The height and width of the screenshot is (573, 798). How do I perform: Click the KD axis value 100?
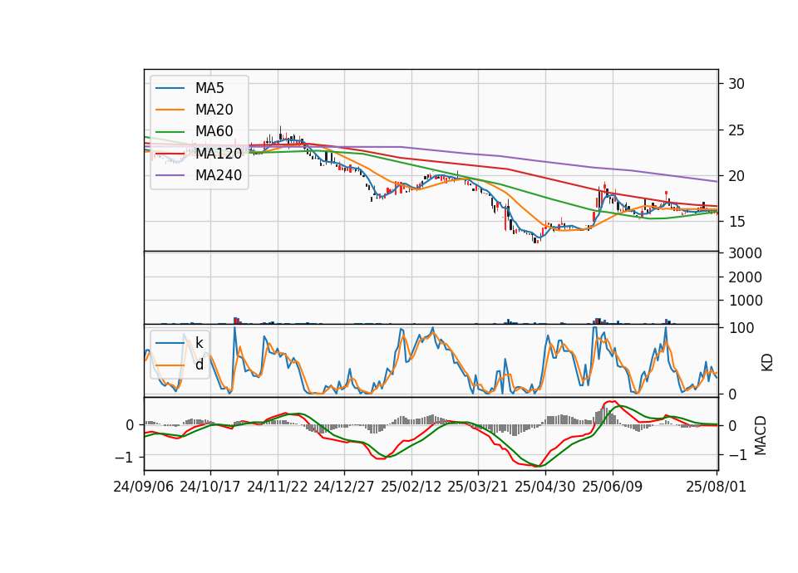click(x=741, y=328)
